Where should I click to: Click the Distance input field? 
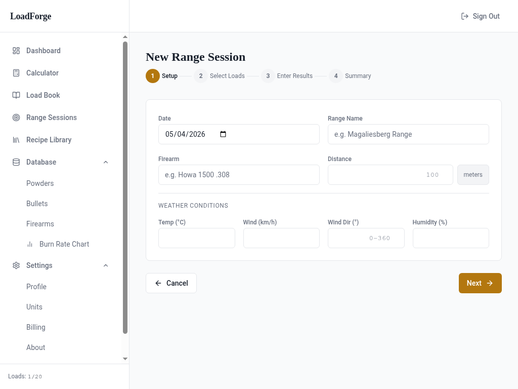(x=390, y=175)
